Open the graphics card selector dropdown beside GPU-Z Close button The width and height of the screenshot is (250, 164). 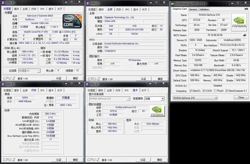pyautogui.click(x=195, y=98)
